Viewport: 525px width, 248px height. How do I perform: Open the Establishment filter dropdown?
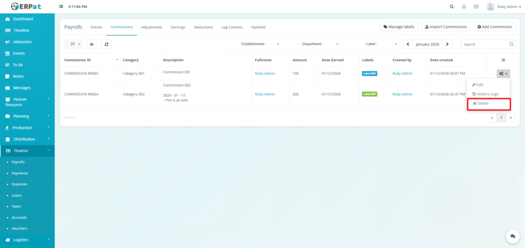click(x=255, y=44)
